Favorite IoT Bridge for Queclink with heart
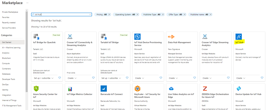Screen dimensions: 267x110 click(x=60, y=78)
